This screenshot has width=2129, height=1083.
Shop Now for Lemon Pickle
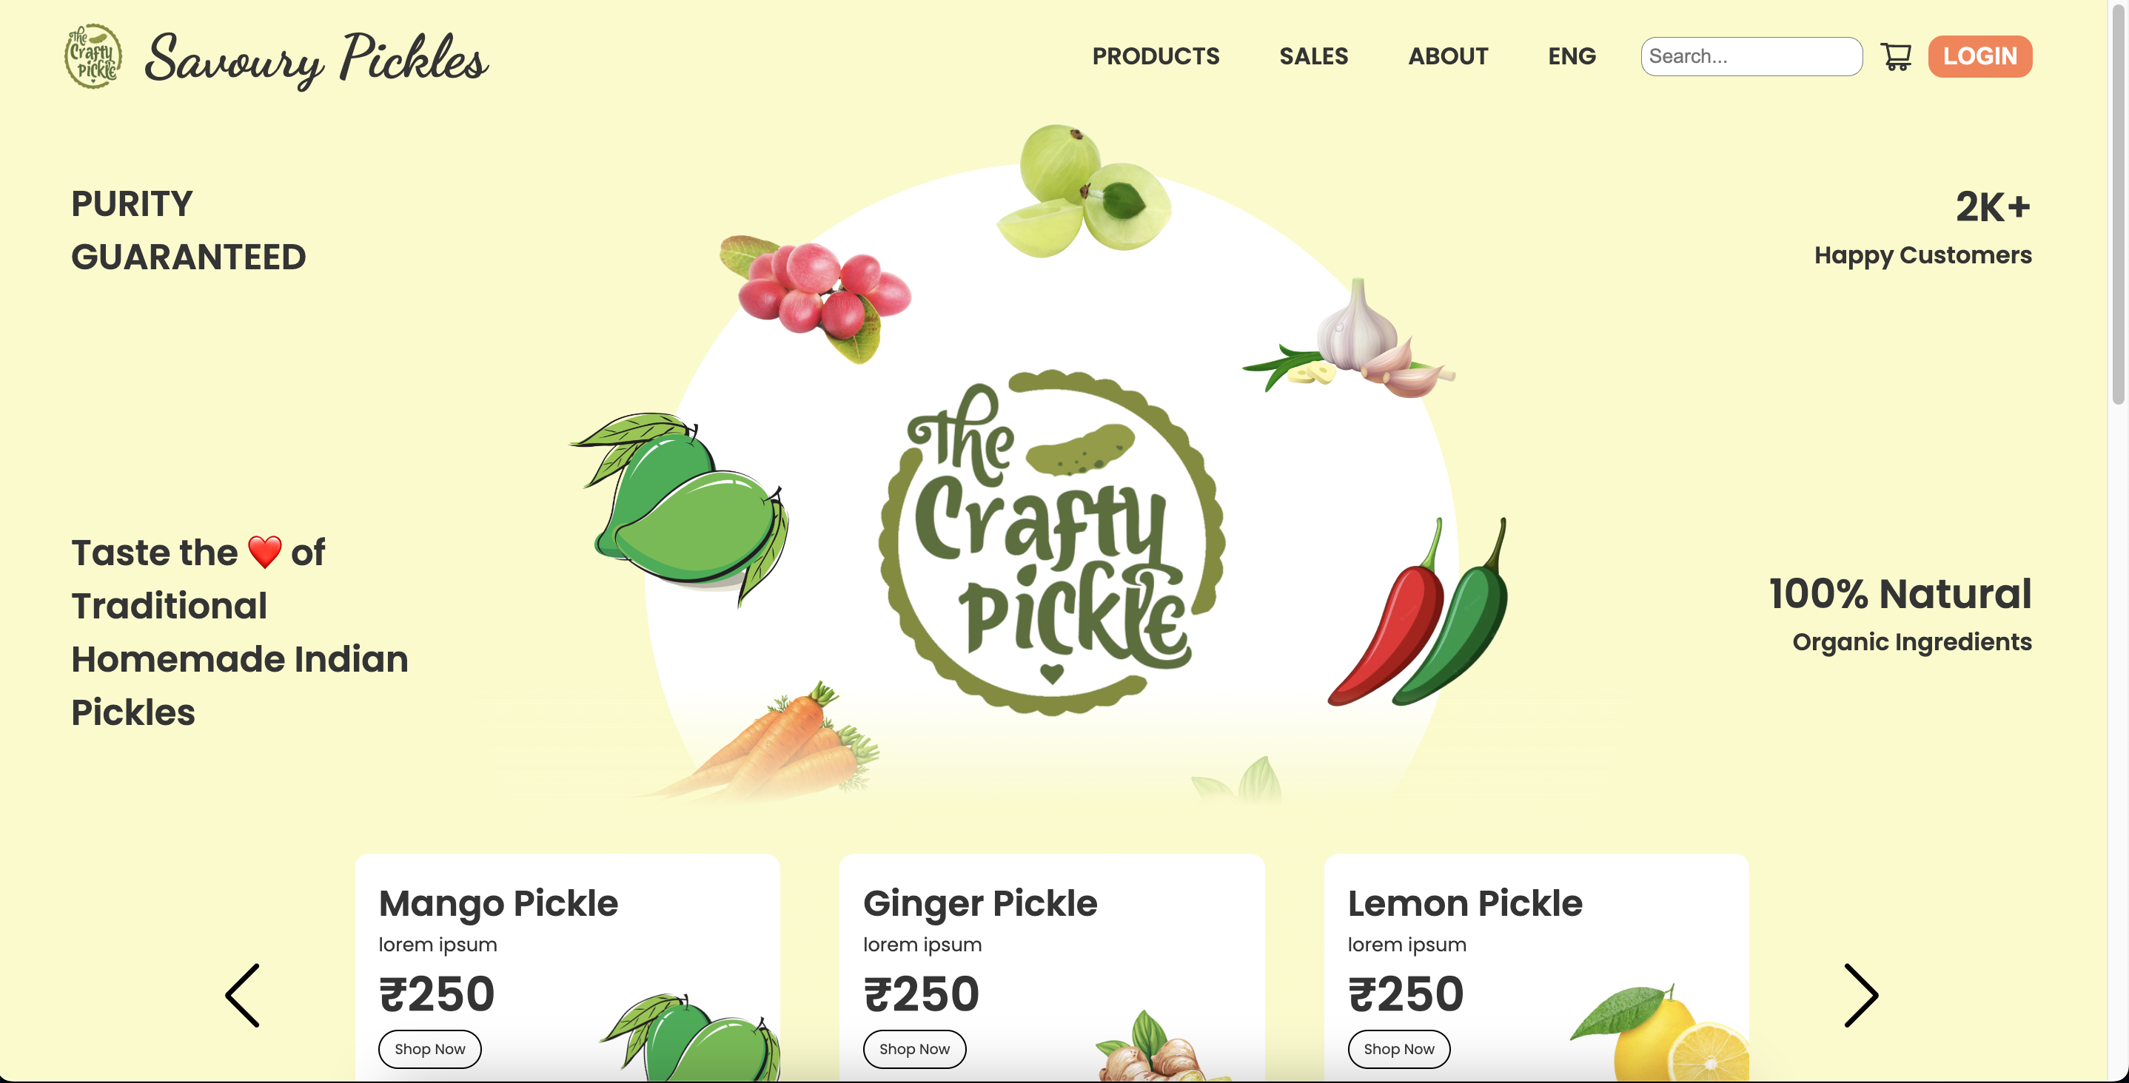(1398, 1048)
